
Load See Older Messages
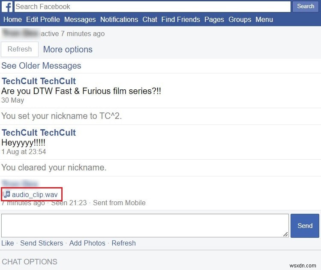click(41, 66)
